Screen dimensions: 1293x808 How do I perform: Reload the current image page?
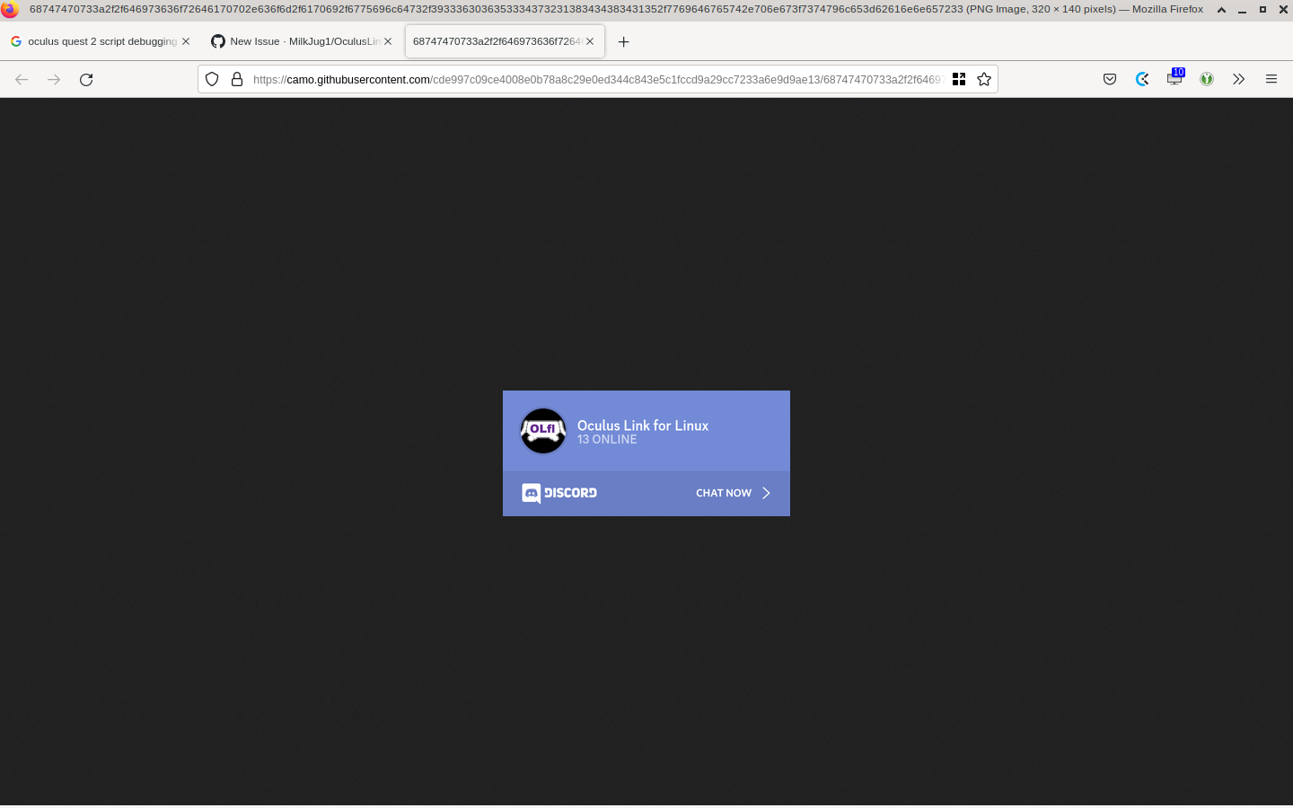point(86,79)
